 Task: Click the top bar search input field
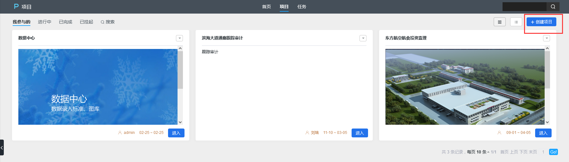[x=524, y=7]
